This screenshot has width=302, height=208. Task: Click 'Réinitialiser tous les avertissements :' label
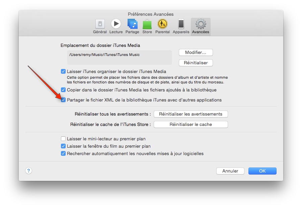(113, 114)
